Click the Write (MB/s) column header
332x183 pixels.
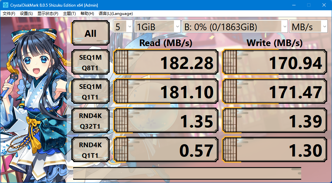275,43
